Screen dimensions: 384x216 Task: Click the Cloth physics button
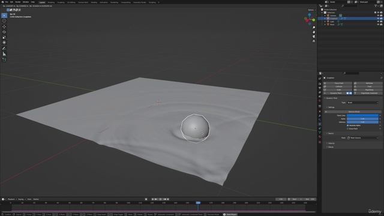point(338,90)
